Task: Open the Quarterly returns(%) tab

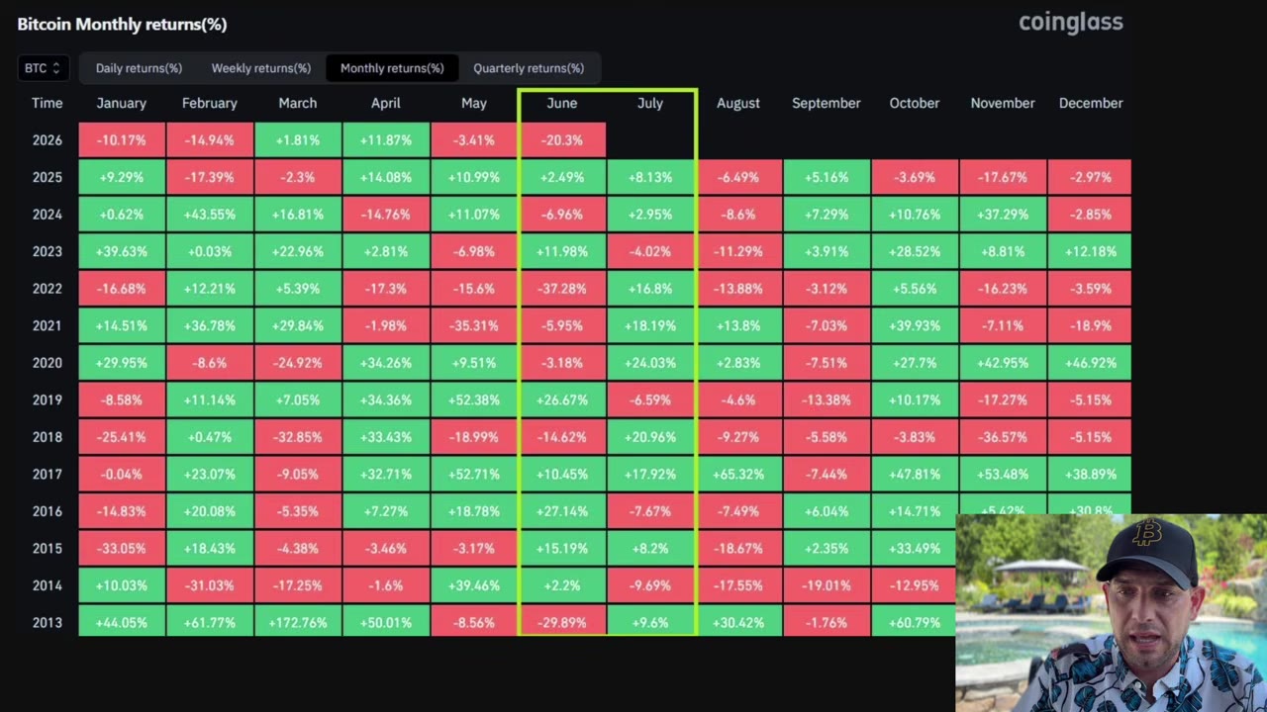Action: click(x=529, y=68)
